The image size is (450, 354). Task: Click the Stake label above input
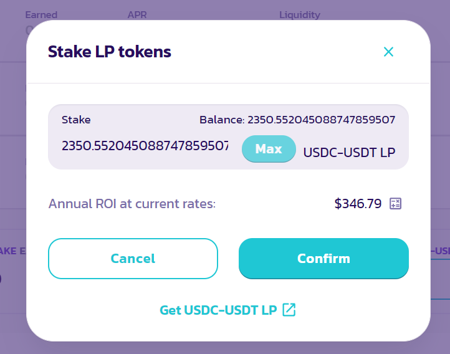(x=76, y=120)
